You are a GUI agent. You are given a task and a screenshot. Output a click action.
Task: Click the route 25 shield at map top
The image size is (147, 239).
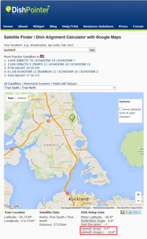52,96
